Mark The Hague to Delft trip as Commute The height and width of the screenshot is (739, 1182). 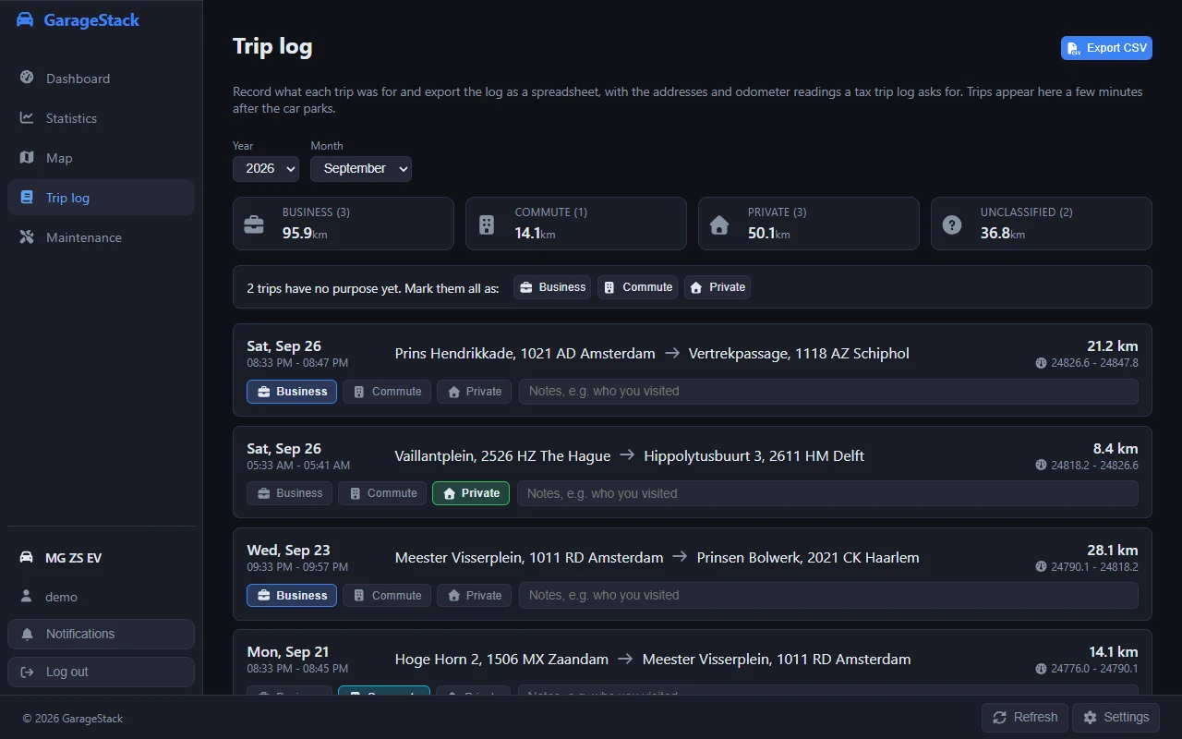point(382,493)
